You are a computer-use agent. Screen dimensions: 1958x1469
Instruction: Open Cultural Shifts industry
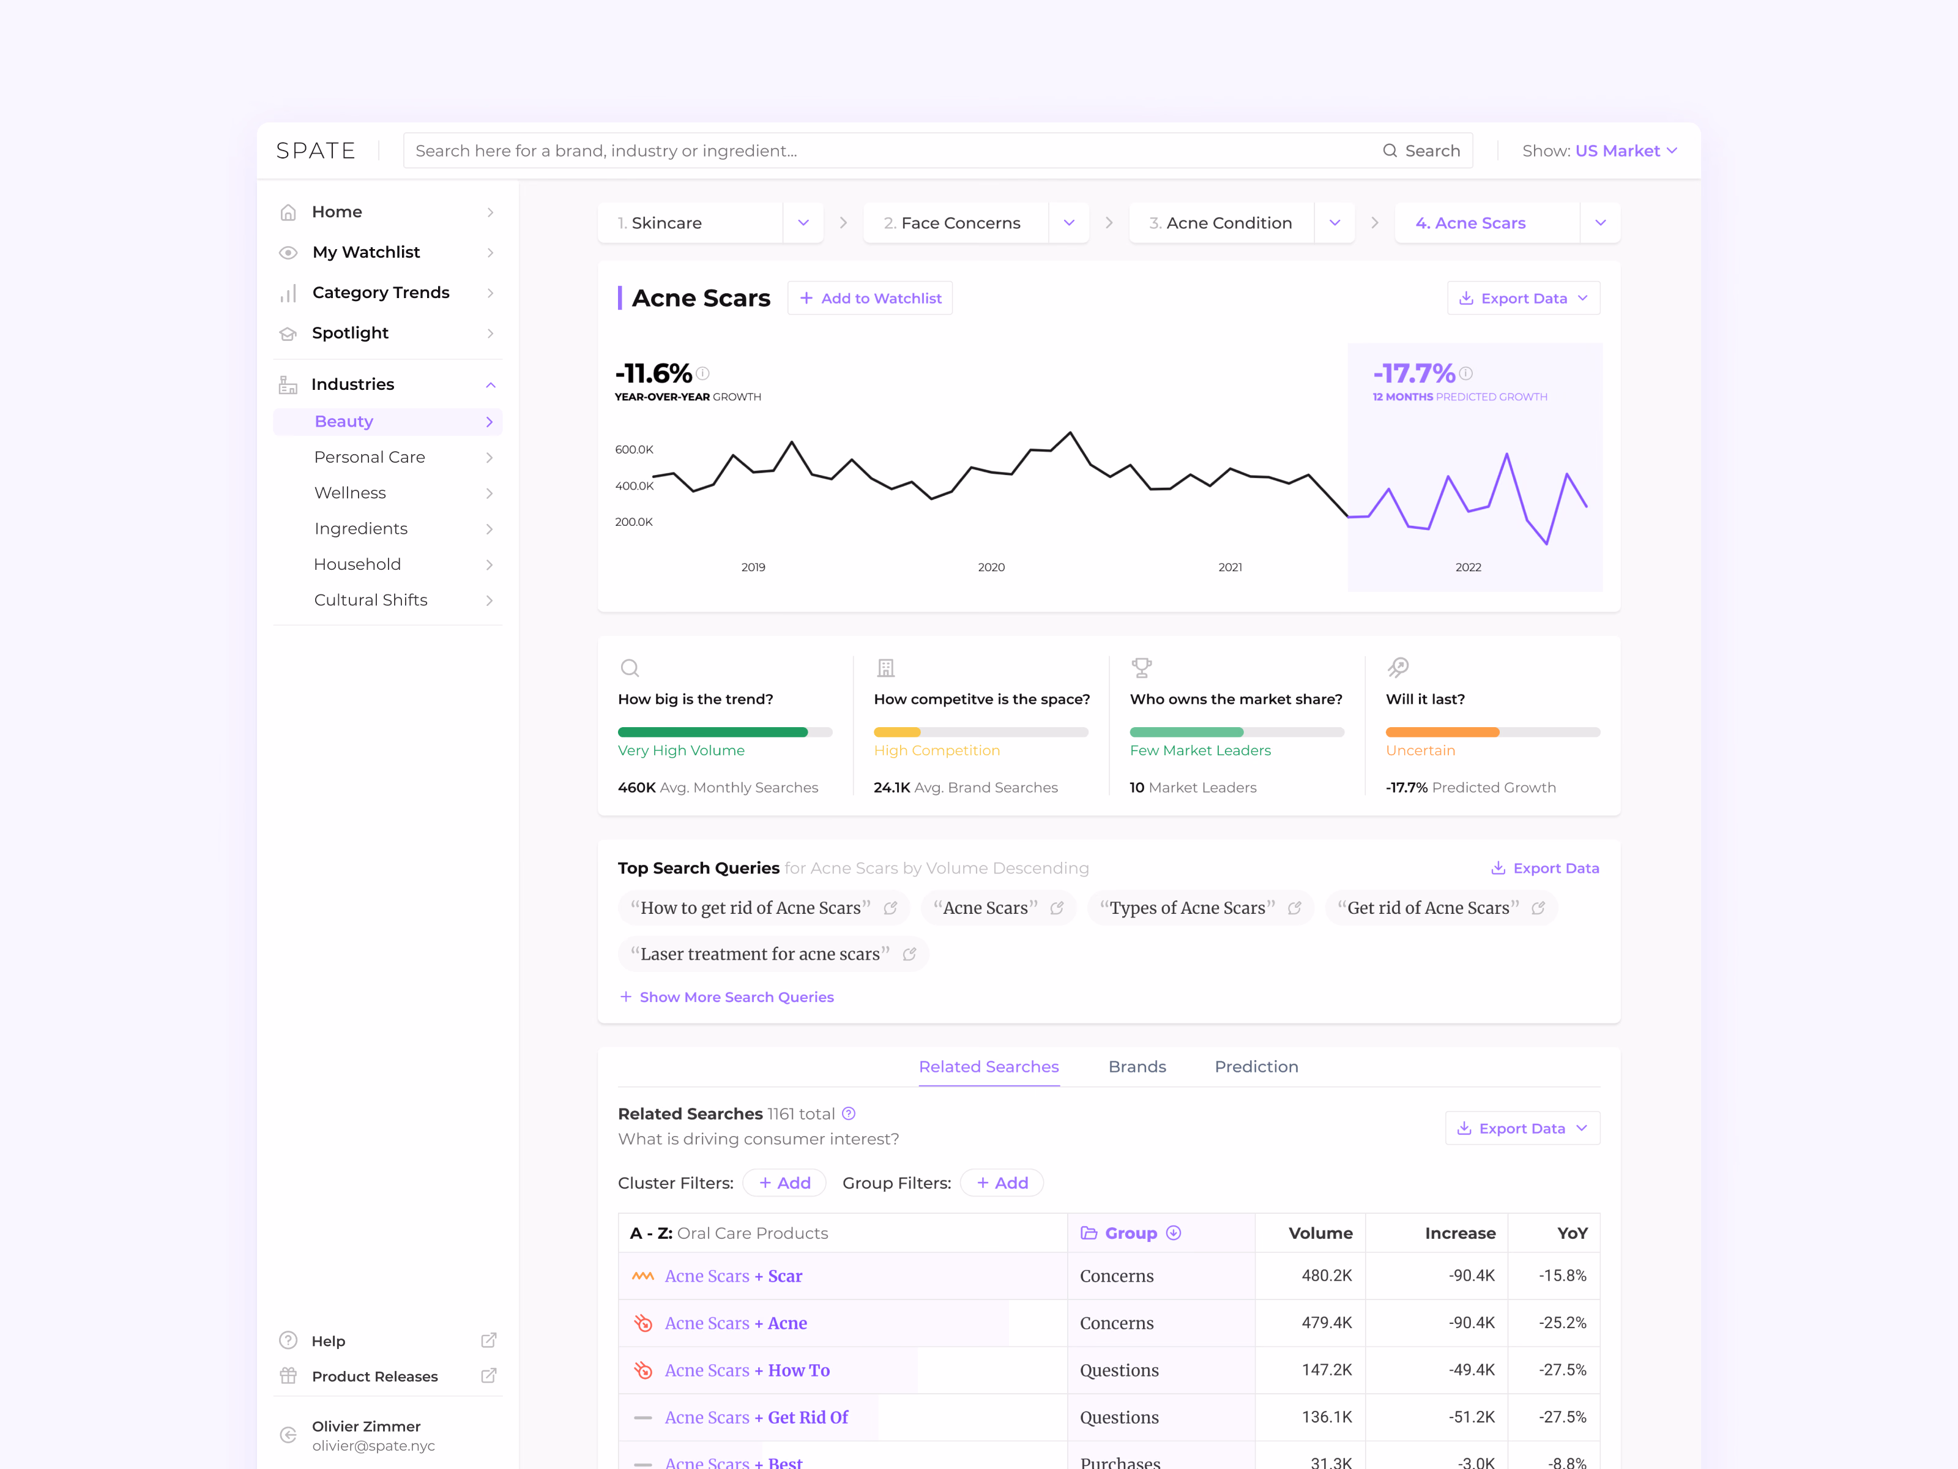coord(388,599)
